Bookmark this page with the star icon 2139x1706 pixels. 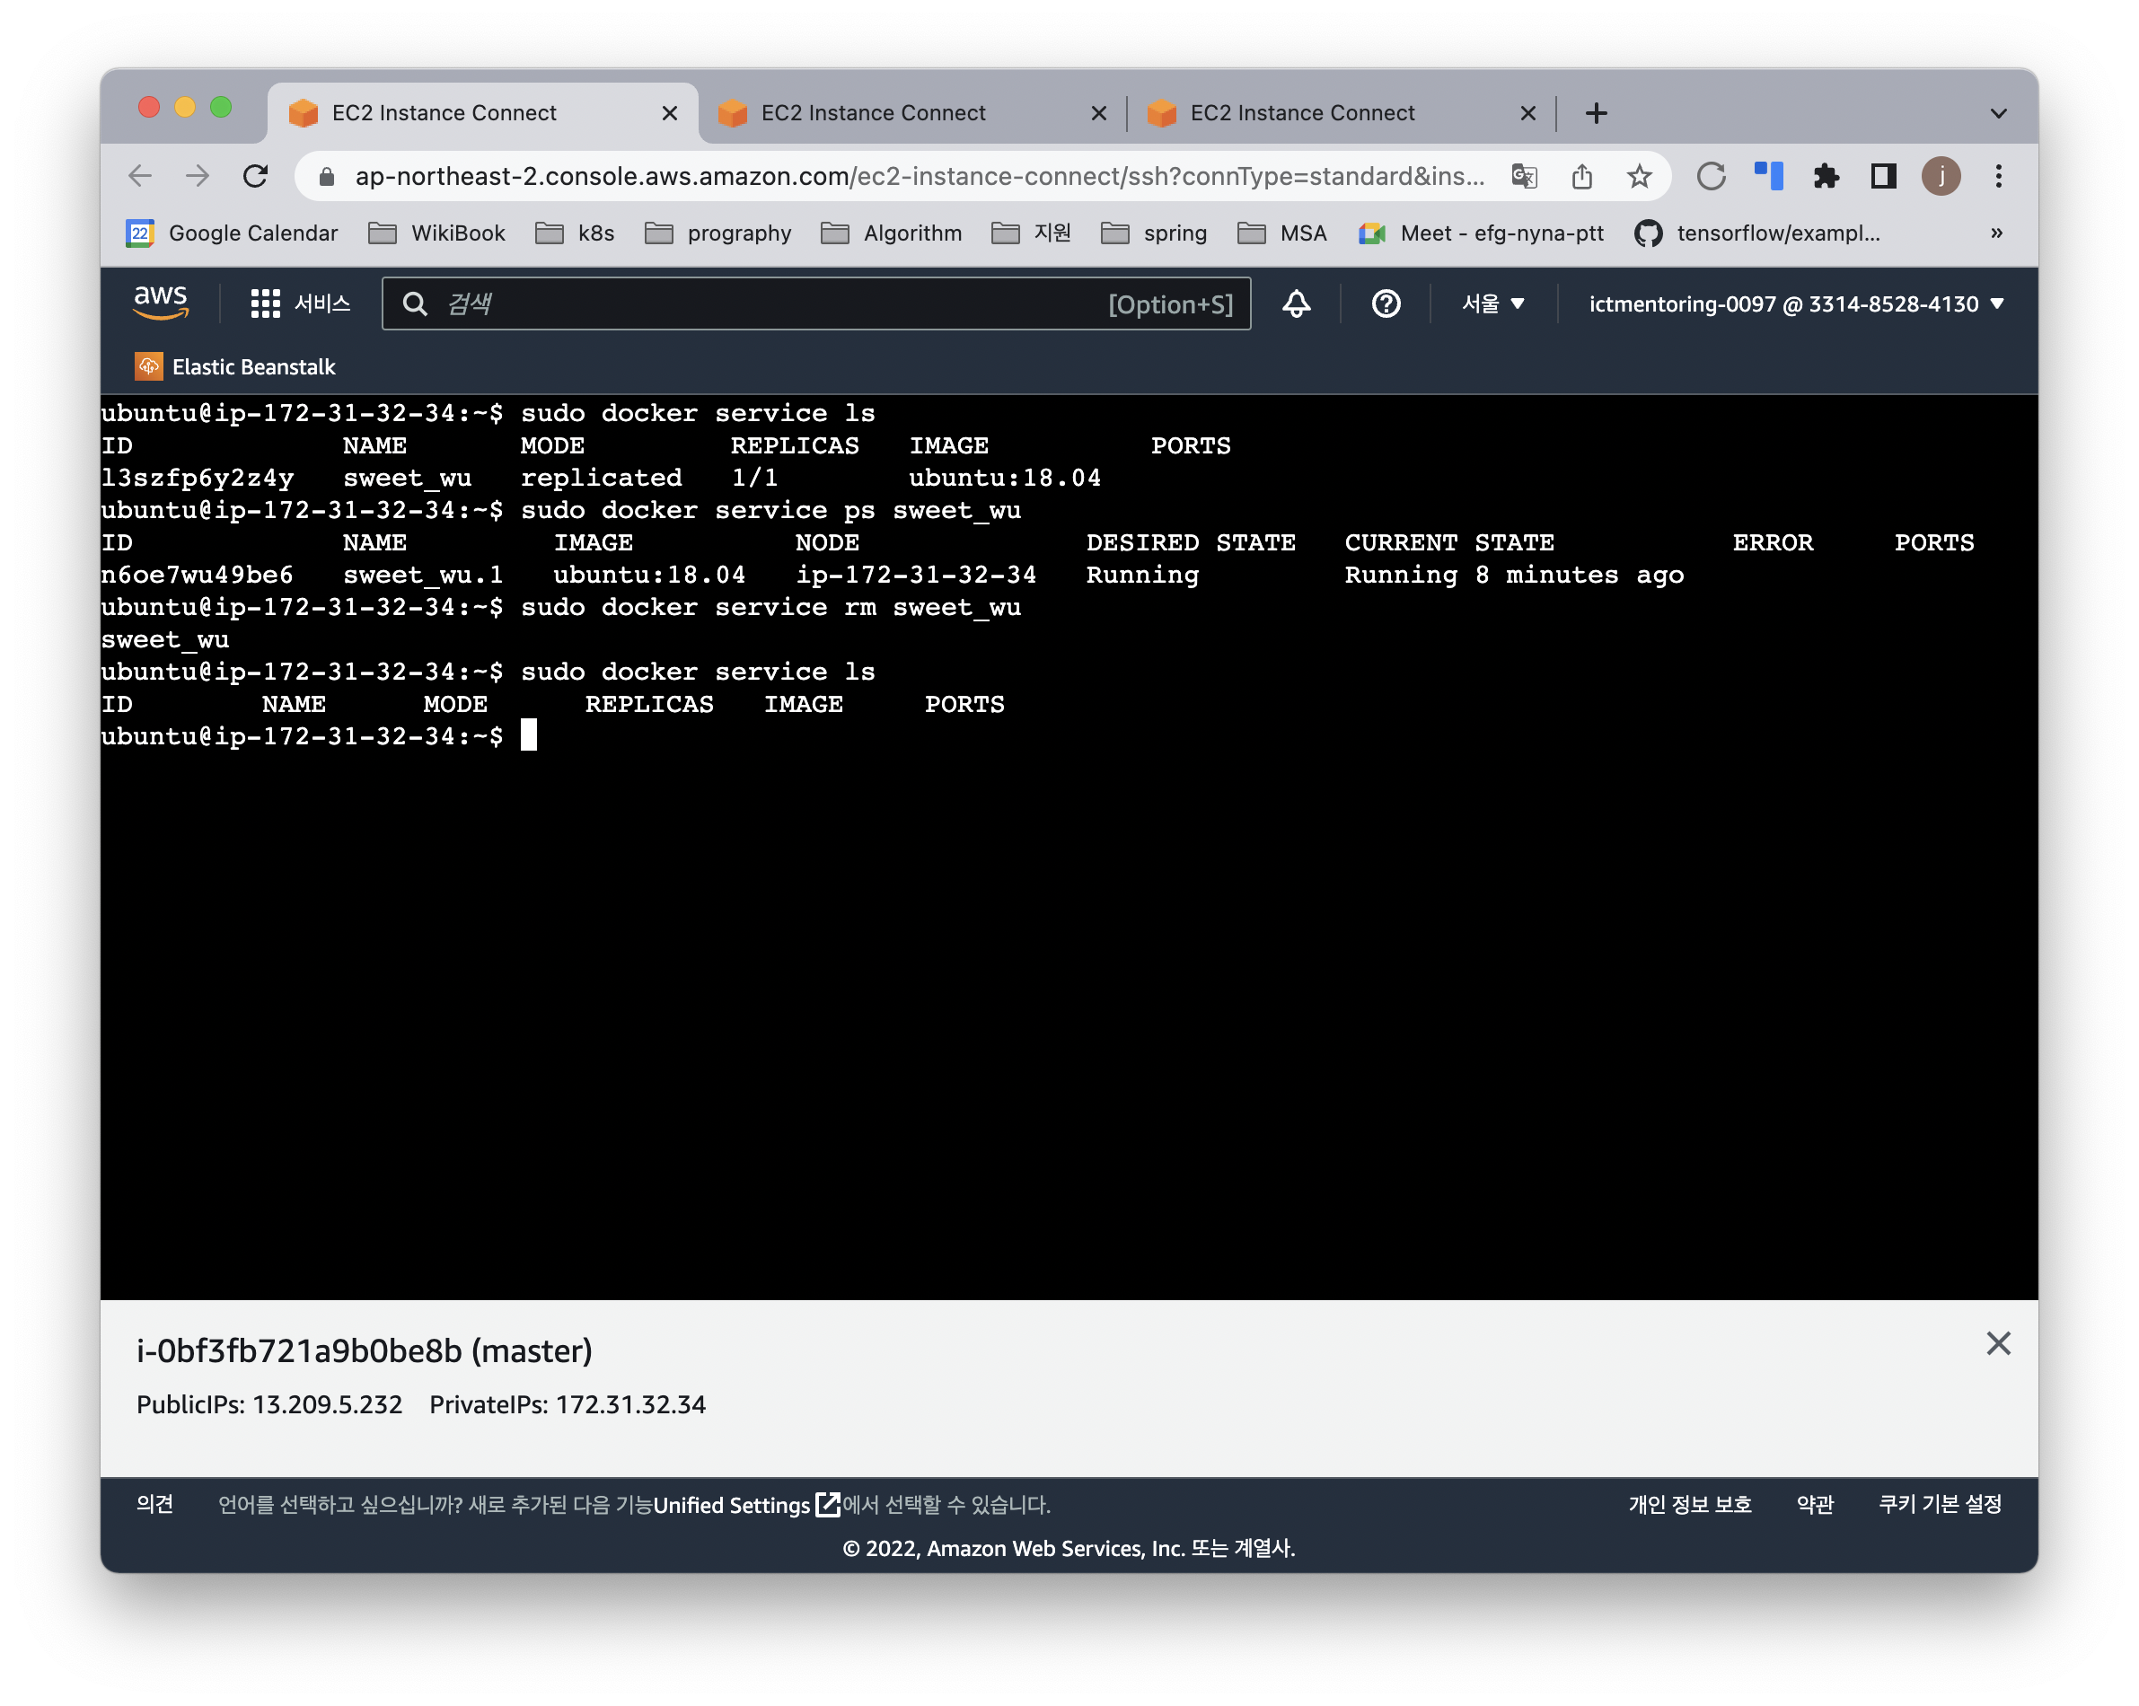(1639, 177)
